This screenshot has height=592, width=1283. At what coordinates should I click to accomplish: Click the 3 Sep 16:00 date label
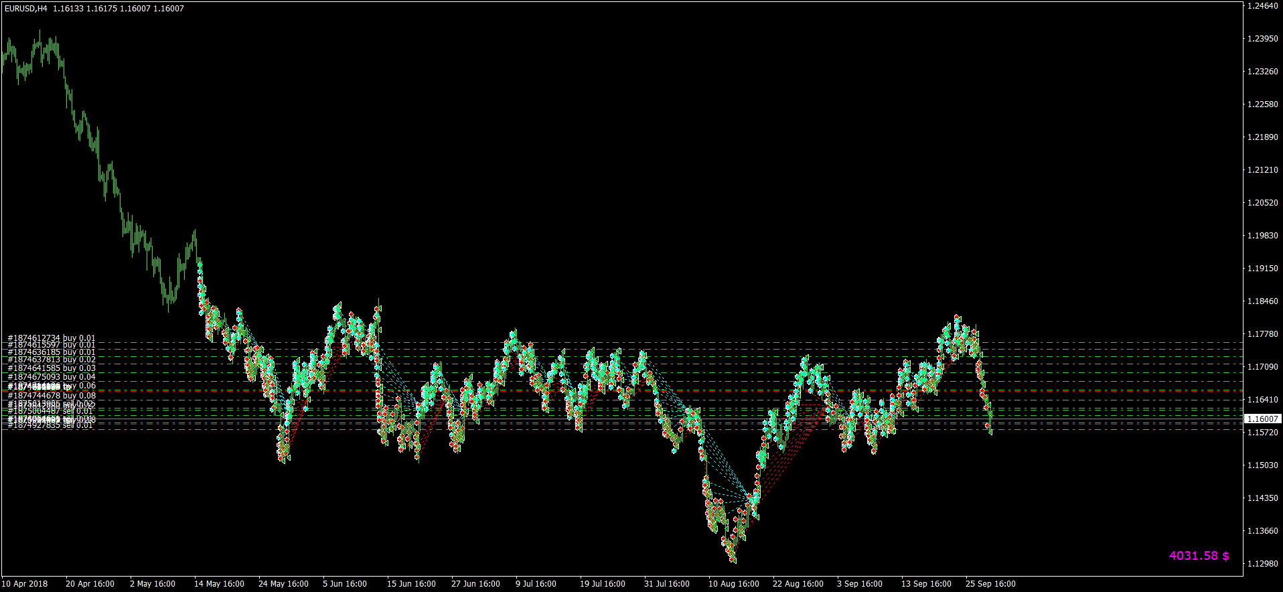[x=860, y=584]
